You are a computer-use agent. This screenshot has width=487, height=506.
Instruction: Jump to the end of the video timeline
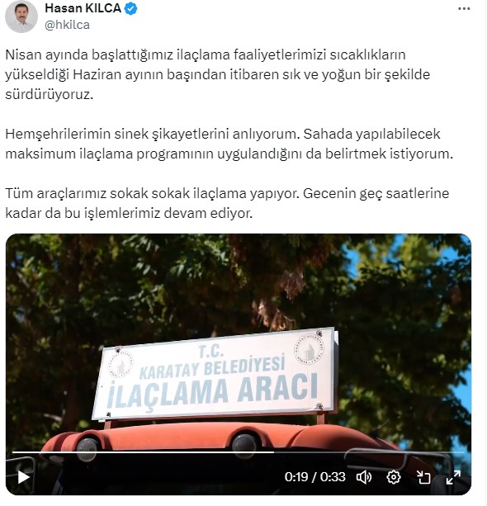point(463,452)
